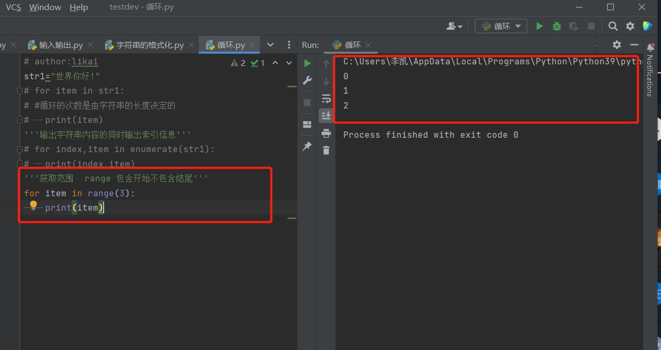661x350 pixels.
Task: Clear console output with trash icon
Action: click(x=326, y=150)
